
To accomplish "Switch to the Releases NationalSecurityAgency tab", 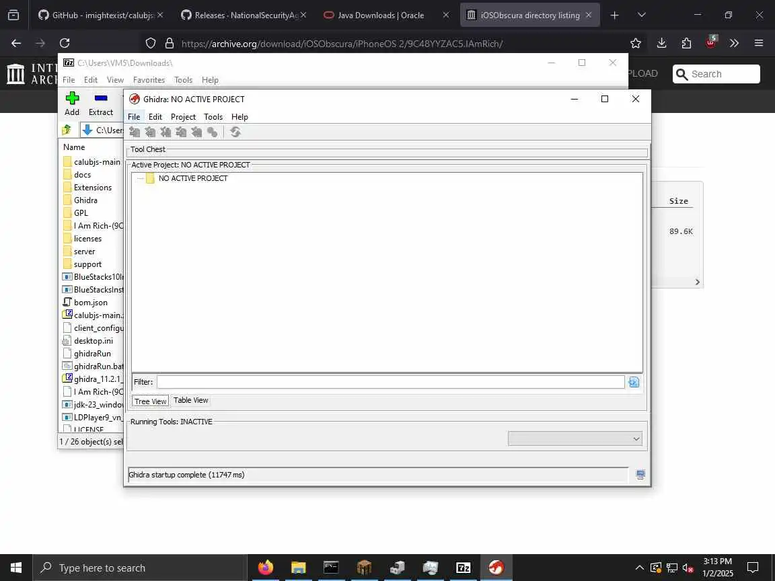I will click(243, 15).
